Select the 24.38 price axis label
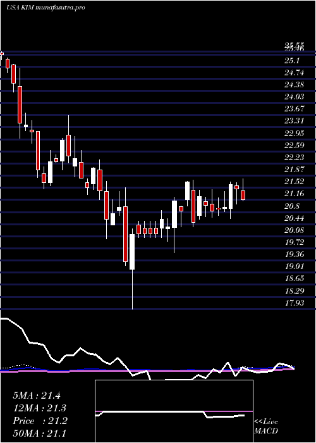 click(x=295, y=85)
